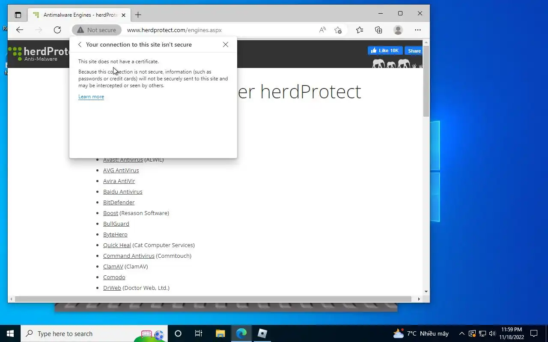Close the Antimalware Engines tab
548x342 pixels.
tap(123, 15)
